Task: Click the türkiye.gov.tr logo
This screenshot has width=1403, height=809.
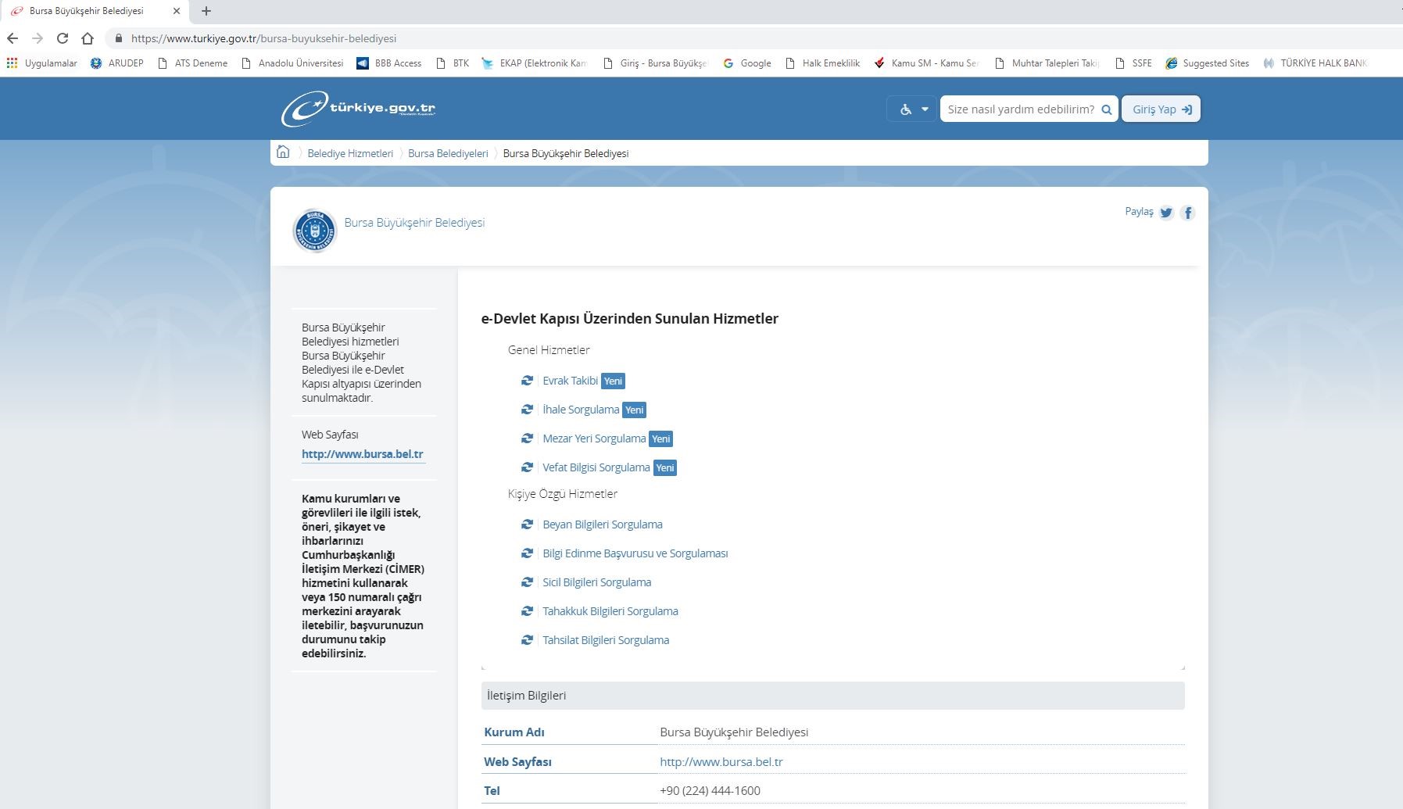Action: (x=358, y=109)
